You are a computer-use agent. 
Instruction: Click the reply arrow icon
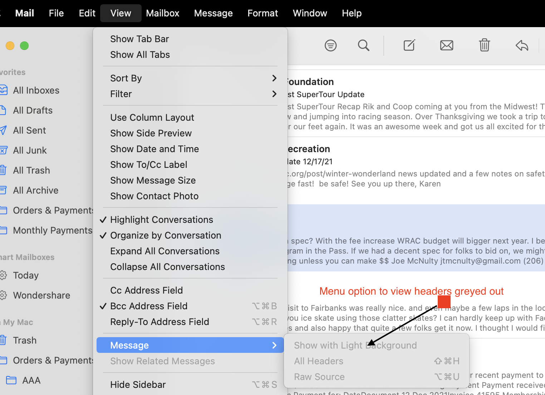pyautogui.click(x=522, y=45)
